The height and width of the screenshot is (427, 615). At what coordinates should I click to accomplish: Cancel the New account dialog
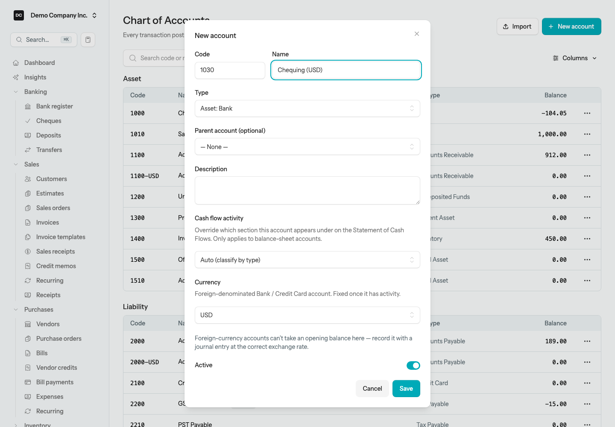tap(372, 389)
